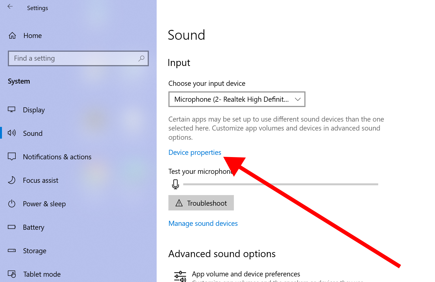Screen dimensions: 435x282
Task: Select the Tablet mode icon
Action: click(x=11, y=274)
